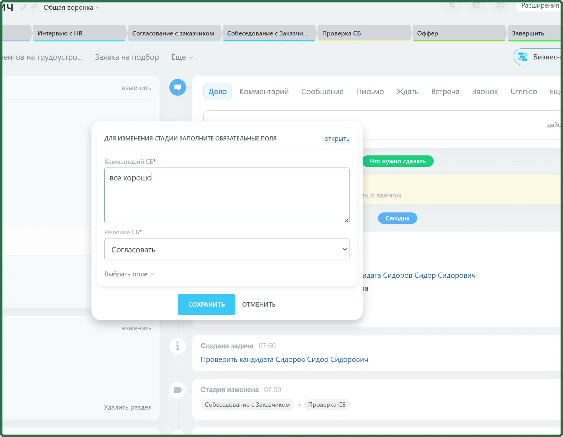Click the envelope icon in top bar
The height and width of the screenshot is (437, 563).
477,5
